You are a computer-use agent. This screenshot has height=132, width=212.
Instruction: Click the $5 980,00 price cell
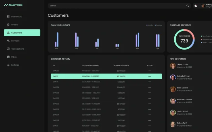pyautogui.click(x=121, y=115)
